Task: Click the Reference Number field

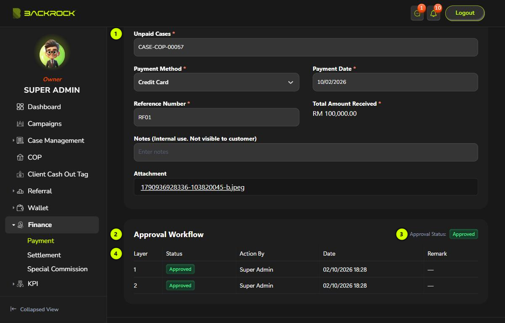Action: [x=216, y=117]
